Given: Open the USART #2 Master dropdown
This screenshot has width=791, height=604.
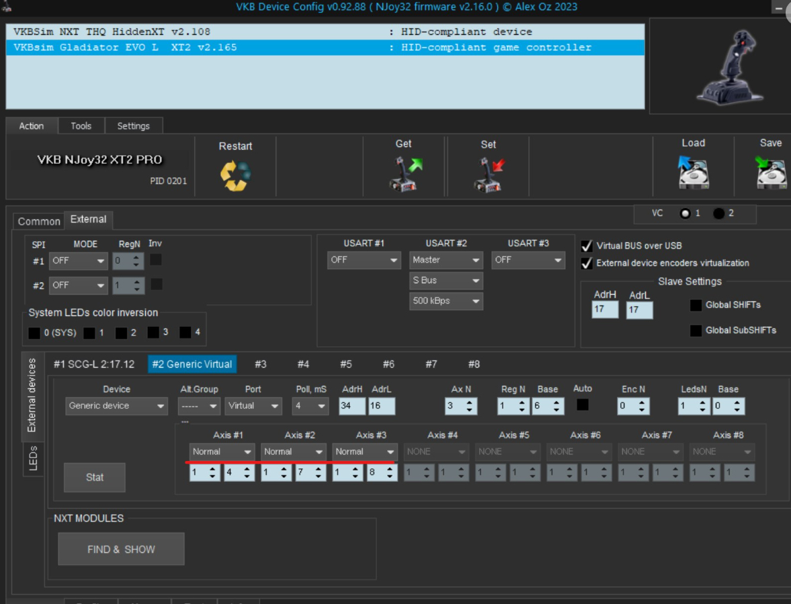Looking at the screenshot, I should coord(446,260).
